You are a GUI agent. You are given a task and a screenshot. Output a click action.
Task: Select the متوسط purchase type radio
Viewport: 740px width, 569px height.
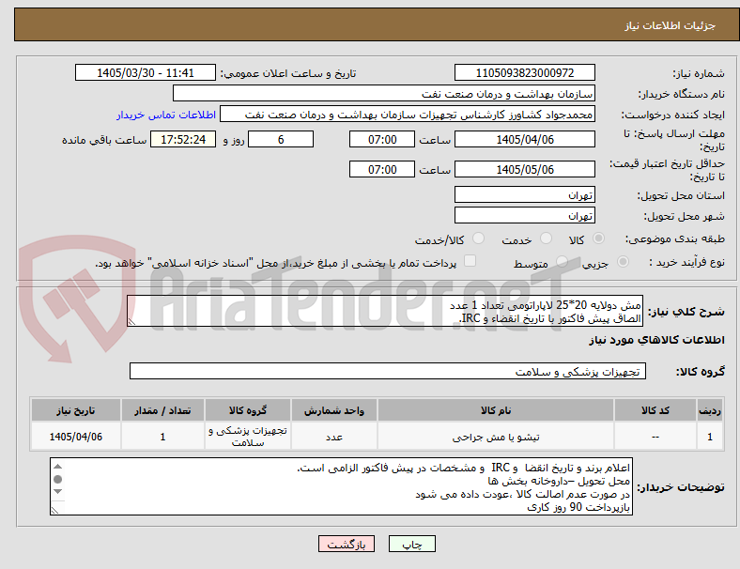[562, 261]
